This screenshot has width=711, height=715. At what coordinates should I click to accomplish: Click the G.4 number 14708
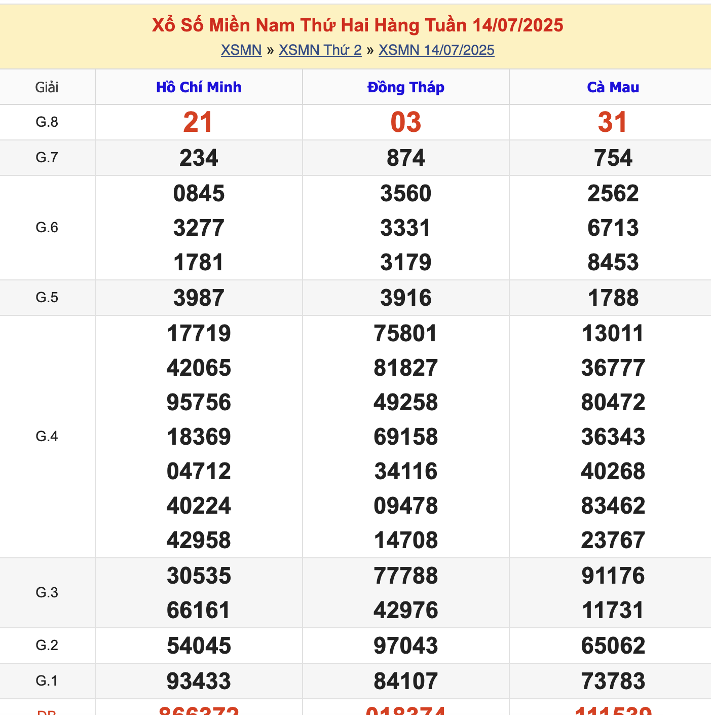coord(406,540)
